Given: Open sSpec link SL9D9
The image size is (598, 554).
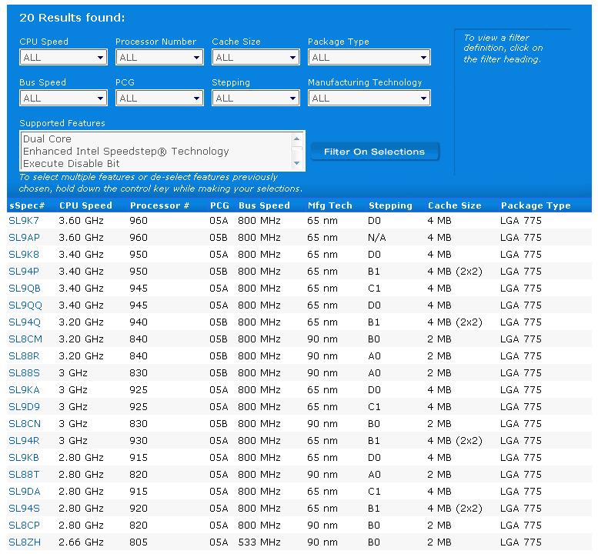Looking at the screenshot, I should 24,407.
